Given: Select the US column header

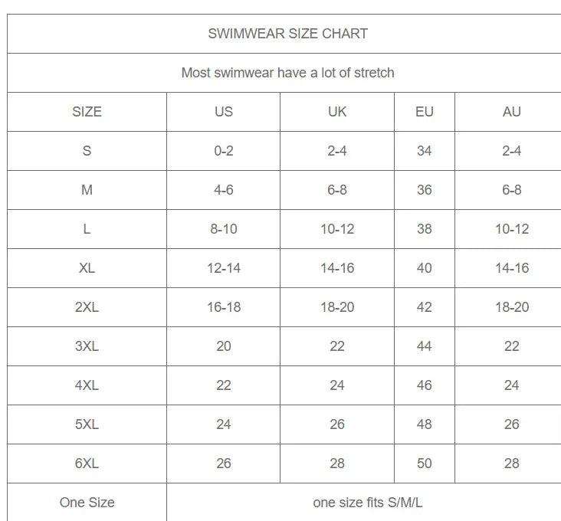Looking at the screenshot, I should (223, 112).
